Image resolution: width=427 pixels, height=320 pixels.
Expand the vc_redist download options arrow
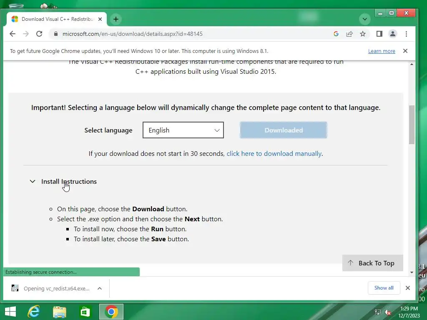point(100,288)
